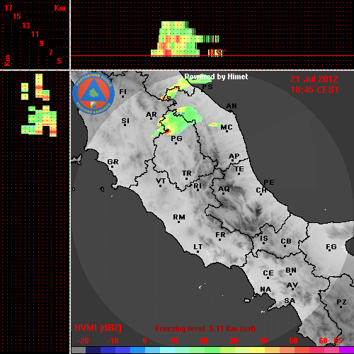The width and height of the screenshot is (354, 354).
Task: Click the AN city label on map
Action: (x=232, y=106)
